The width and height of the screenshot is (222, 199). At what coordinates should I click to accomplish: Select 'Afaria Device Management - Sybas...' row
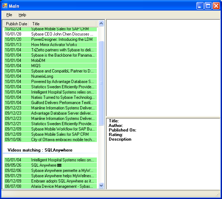click(x=51, y=186)
